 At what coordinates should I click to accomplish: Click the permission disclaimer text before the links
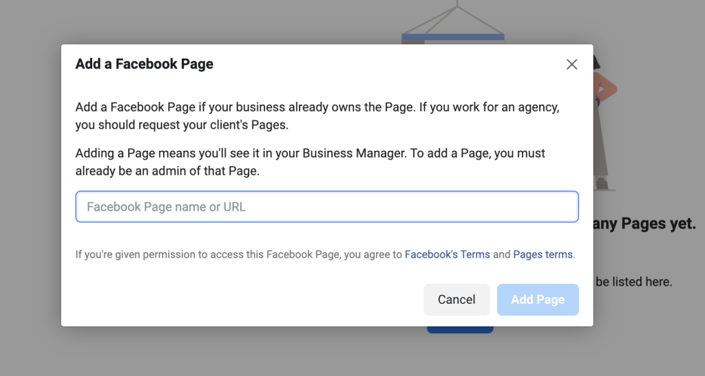[x=238, y=254]
